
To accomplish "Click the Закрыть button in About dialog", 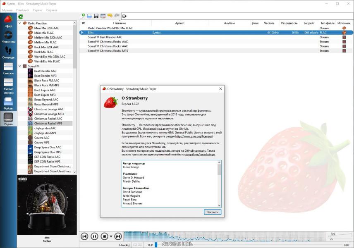I will point(213,212).
